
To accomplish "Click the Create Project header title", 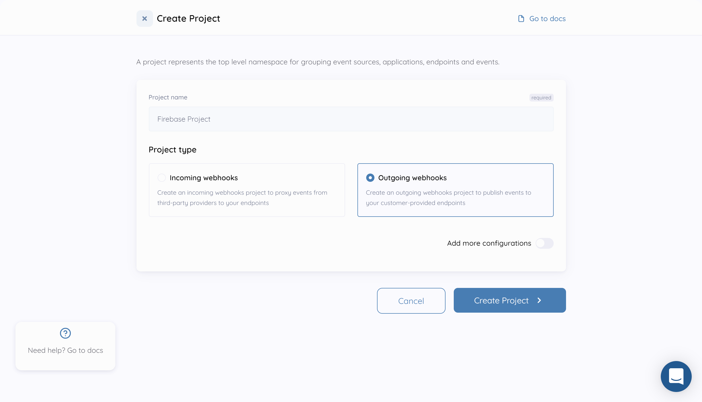I will [189, 18].
